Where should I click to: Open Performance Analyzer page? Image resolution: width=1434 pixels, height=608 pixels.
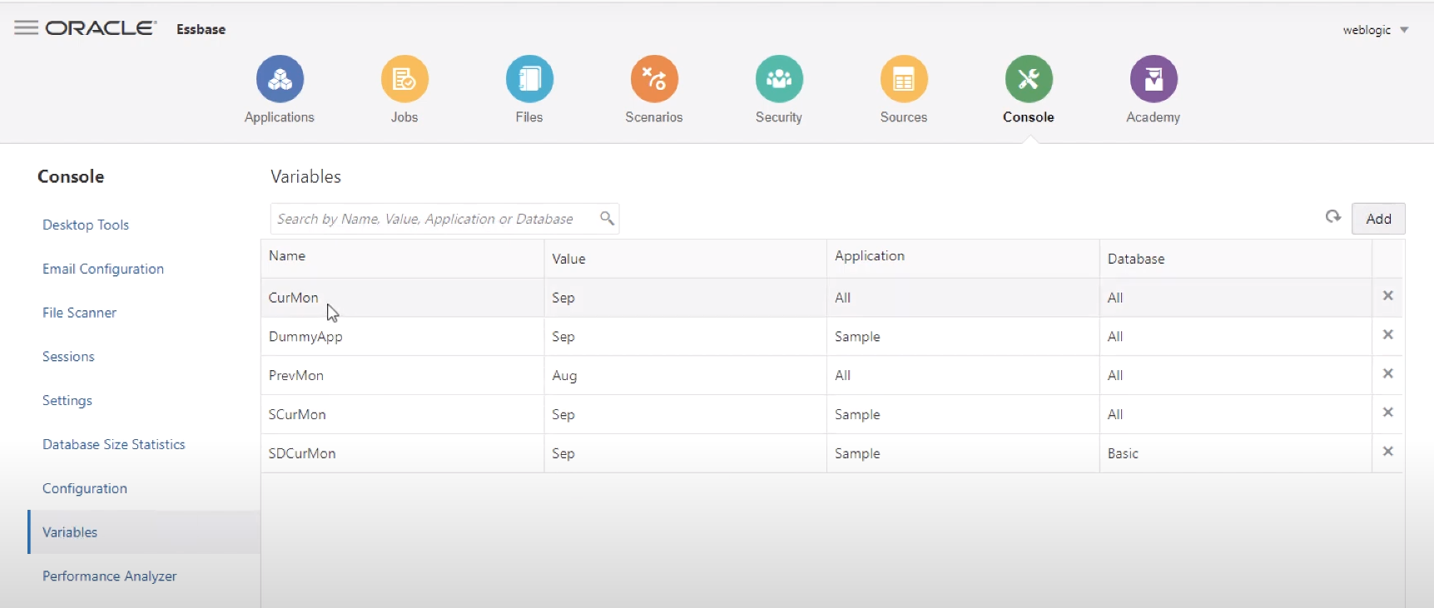[110, 576]
